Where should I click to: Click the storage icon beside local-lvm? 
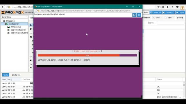(8, 33)
